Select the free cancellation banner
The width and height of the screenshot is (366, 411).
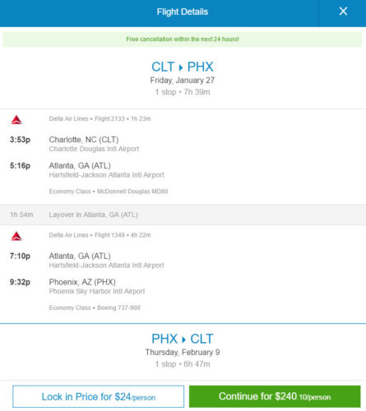coord(183,39)
